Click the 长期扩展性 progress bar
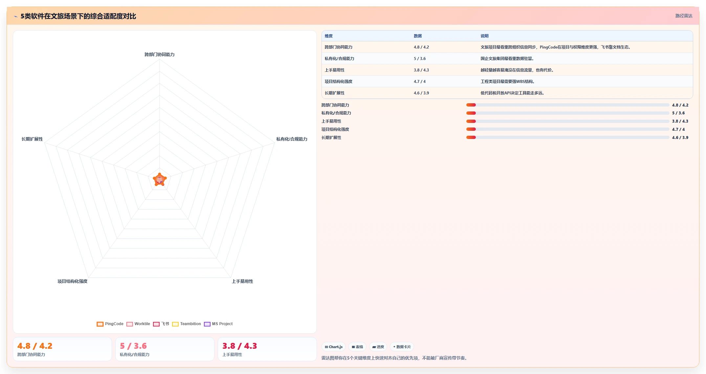 point(567,137)
